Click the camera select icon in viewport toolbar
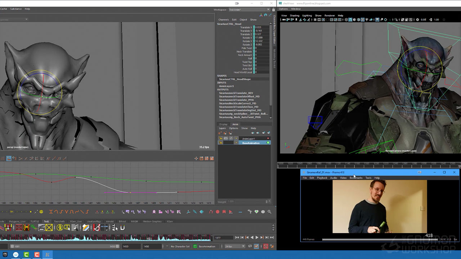This screenshot has height=259, width=461. pos(283,20)
